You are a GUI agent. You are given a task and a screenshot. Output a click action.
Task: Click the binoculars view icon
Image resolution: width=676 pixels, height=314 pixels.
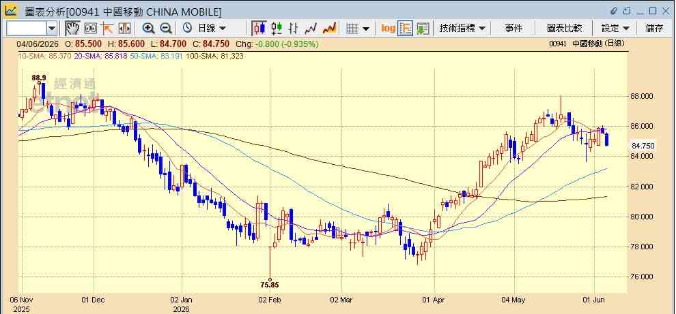tap(91, 29)
